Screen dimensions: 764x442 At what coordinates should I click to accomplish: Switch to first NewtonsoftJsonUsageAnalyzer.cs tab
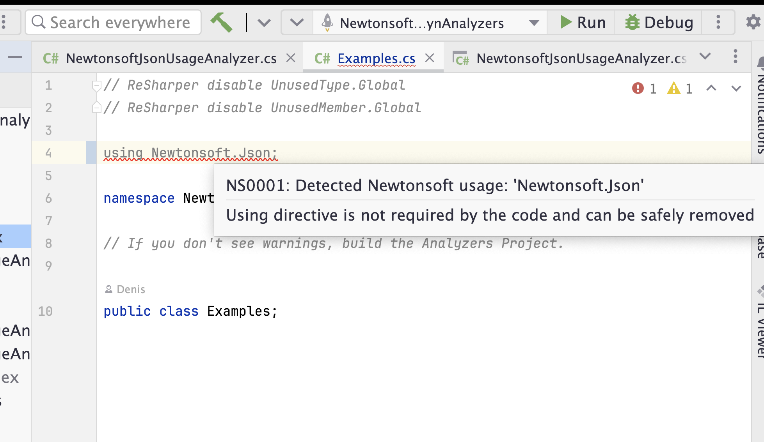(x=171, y=58)
